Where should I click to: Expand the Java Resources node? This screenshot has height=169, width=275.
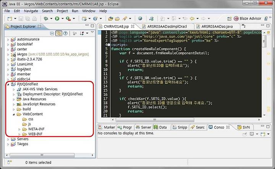coord(14,99)
